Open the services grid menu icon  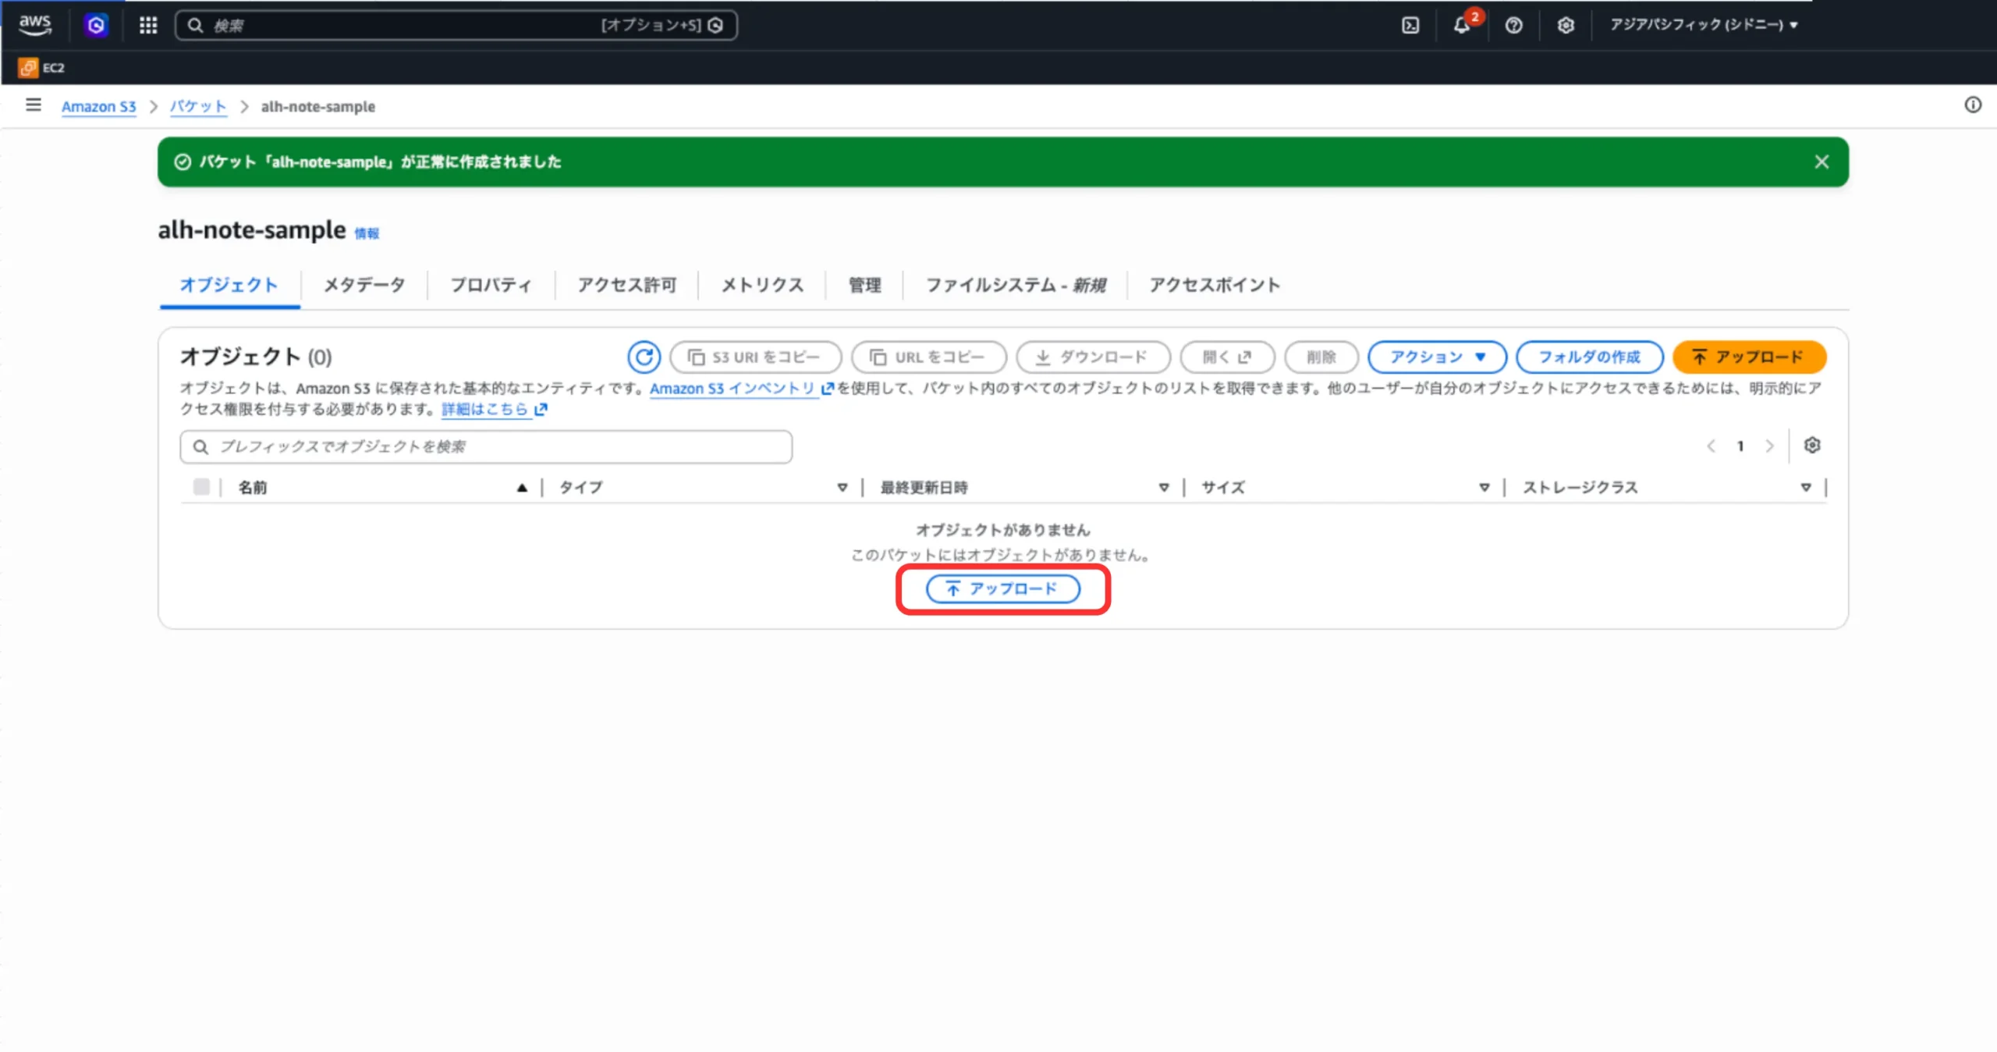pyautogui.click(x=148, y=25)
